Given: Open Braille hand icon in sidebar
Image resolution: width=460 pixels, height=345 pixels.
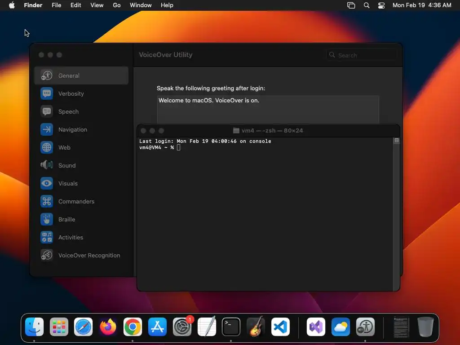Looking at the screenshot, I should click(x=47, y=219).
